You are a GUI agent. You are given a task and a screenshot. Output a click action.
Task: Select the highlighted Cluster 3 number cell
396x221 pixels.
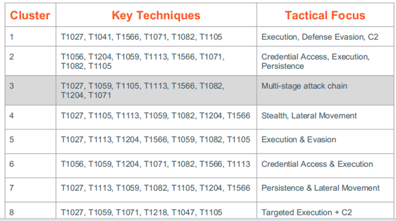(12, 86)
